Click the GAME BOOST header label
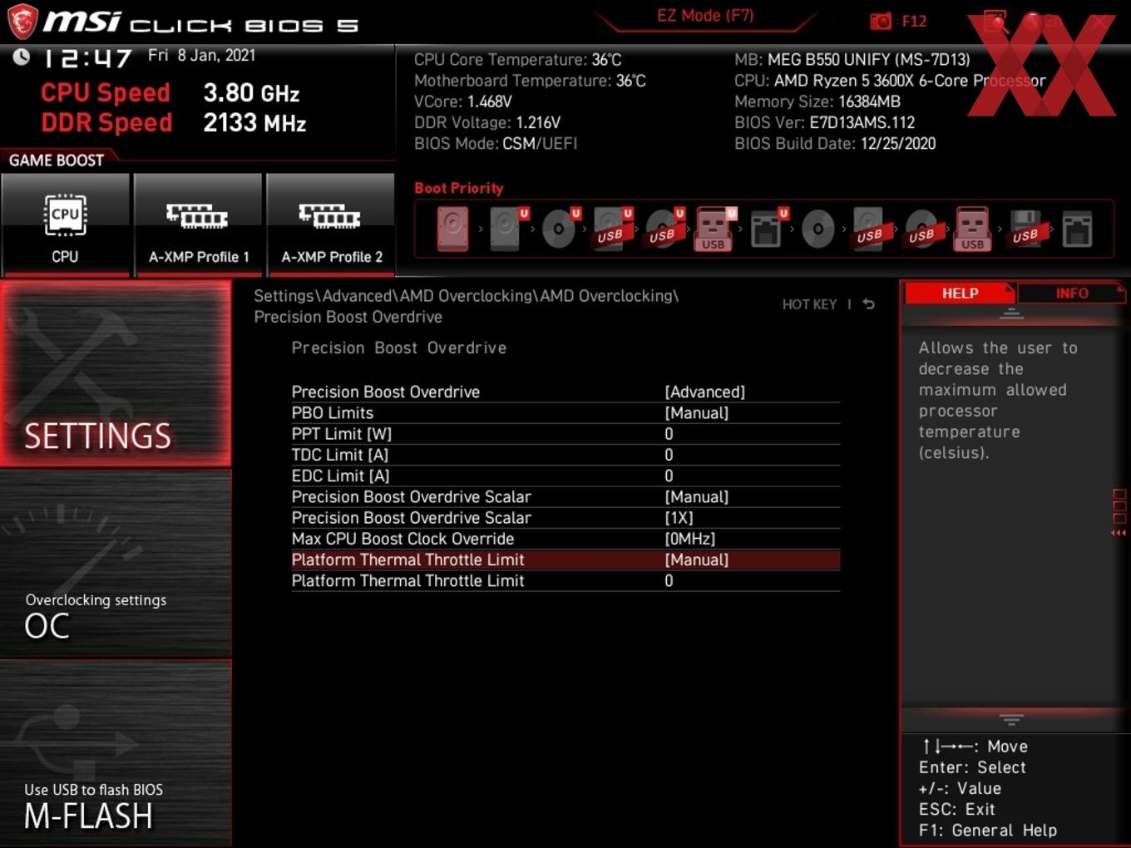The height and width of the screenshot is (848, 1131). 57,160
